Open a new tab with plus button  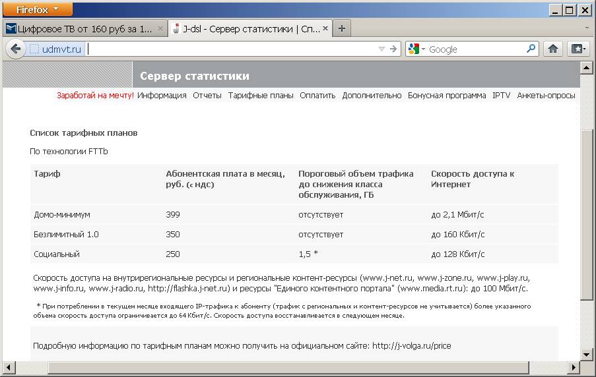pyautogui.click(x=341, y=28)
